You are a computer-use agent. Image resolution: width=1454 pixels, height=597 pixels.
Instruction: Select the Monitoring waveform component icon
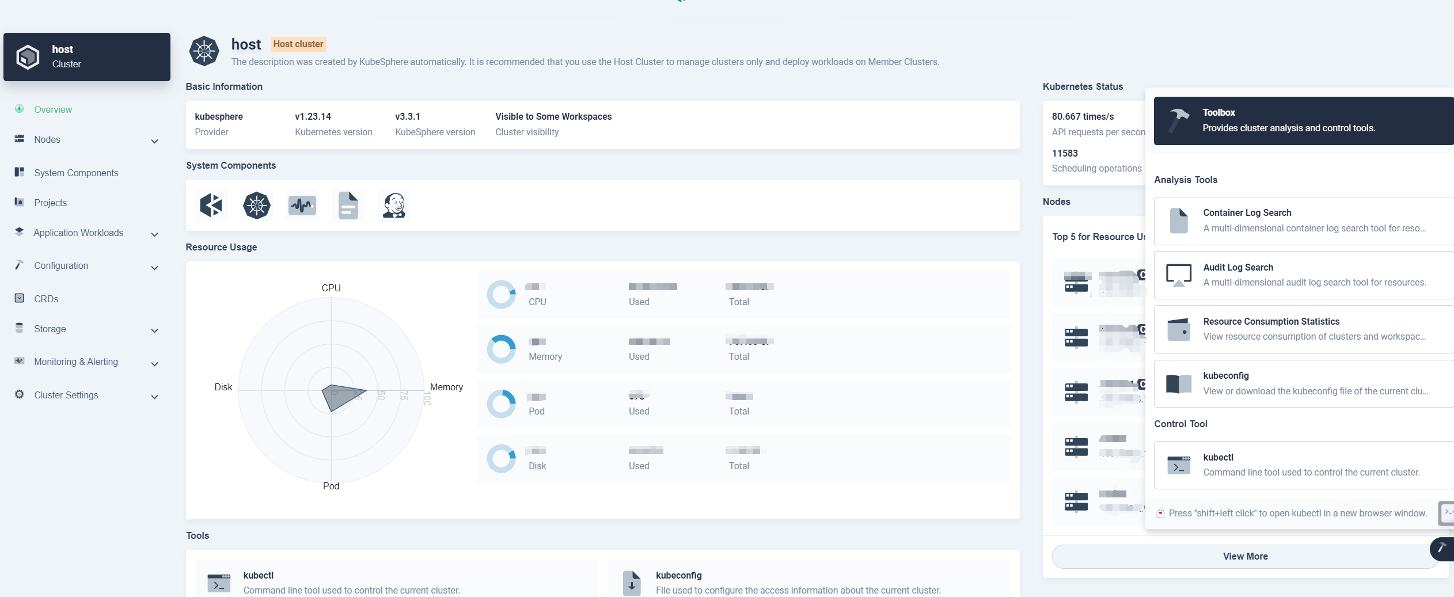click(x=302, y=205)
